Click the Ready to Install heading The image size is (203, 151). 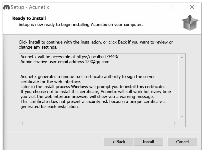(x=29, y=18)
